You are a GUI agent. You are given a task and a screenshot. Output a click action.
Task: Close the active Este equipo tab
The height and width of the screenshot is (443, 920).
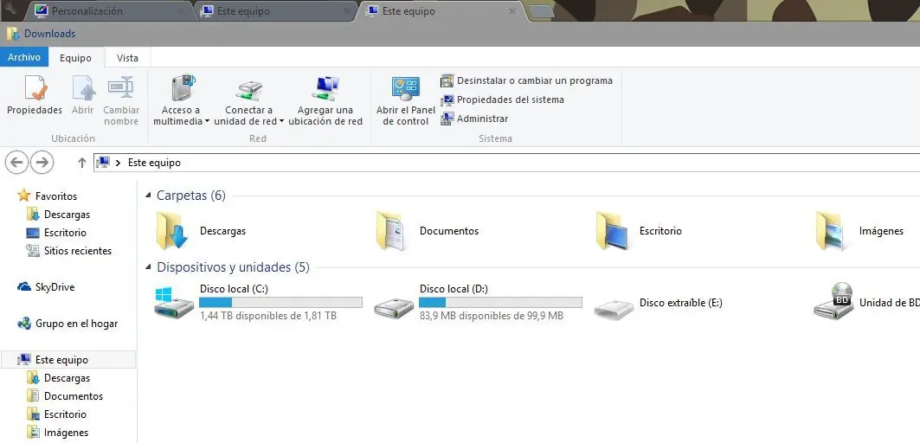click(x=512, y=11)
